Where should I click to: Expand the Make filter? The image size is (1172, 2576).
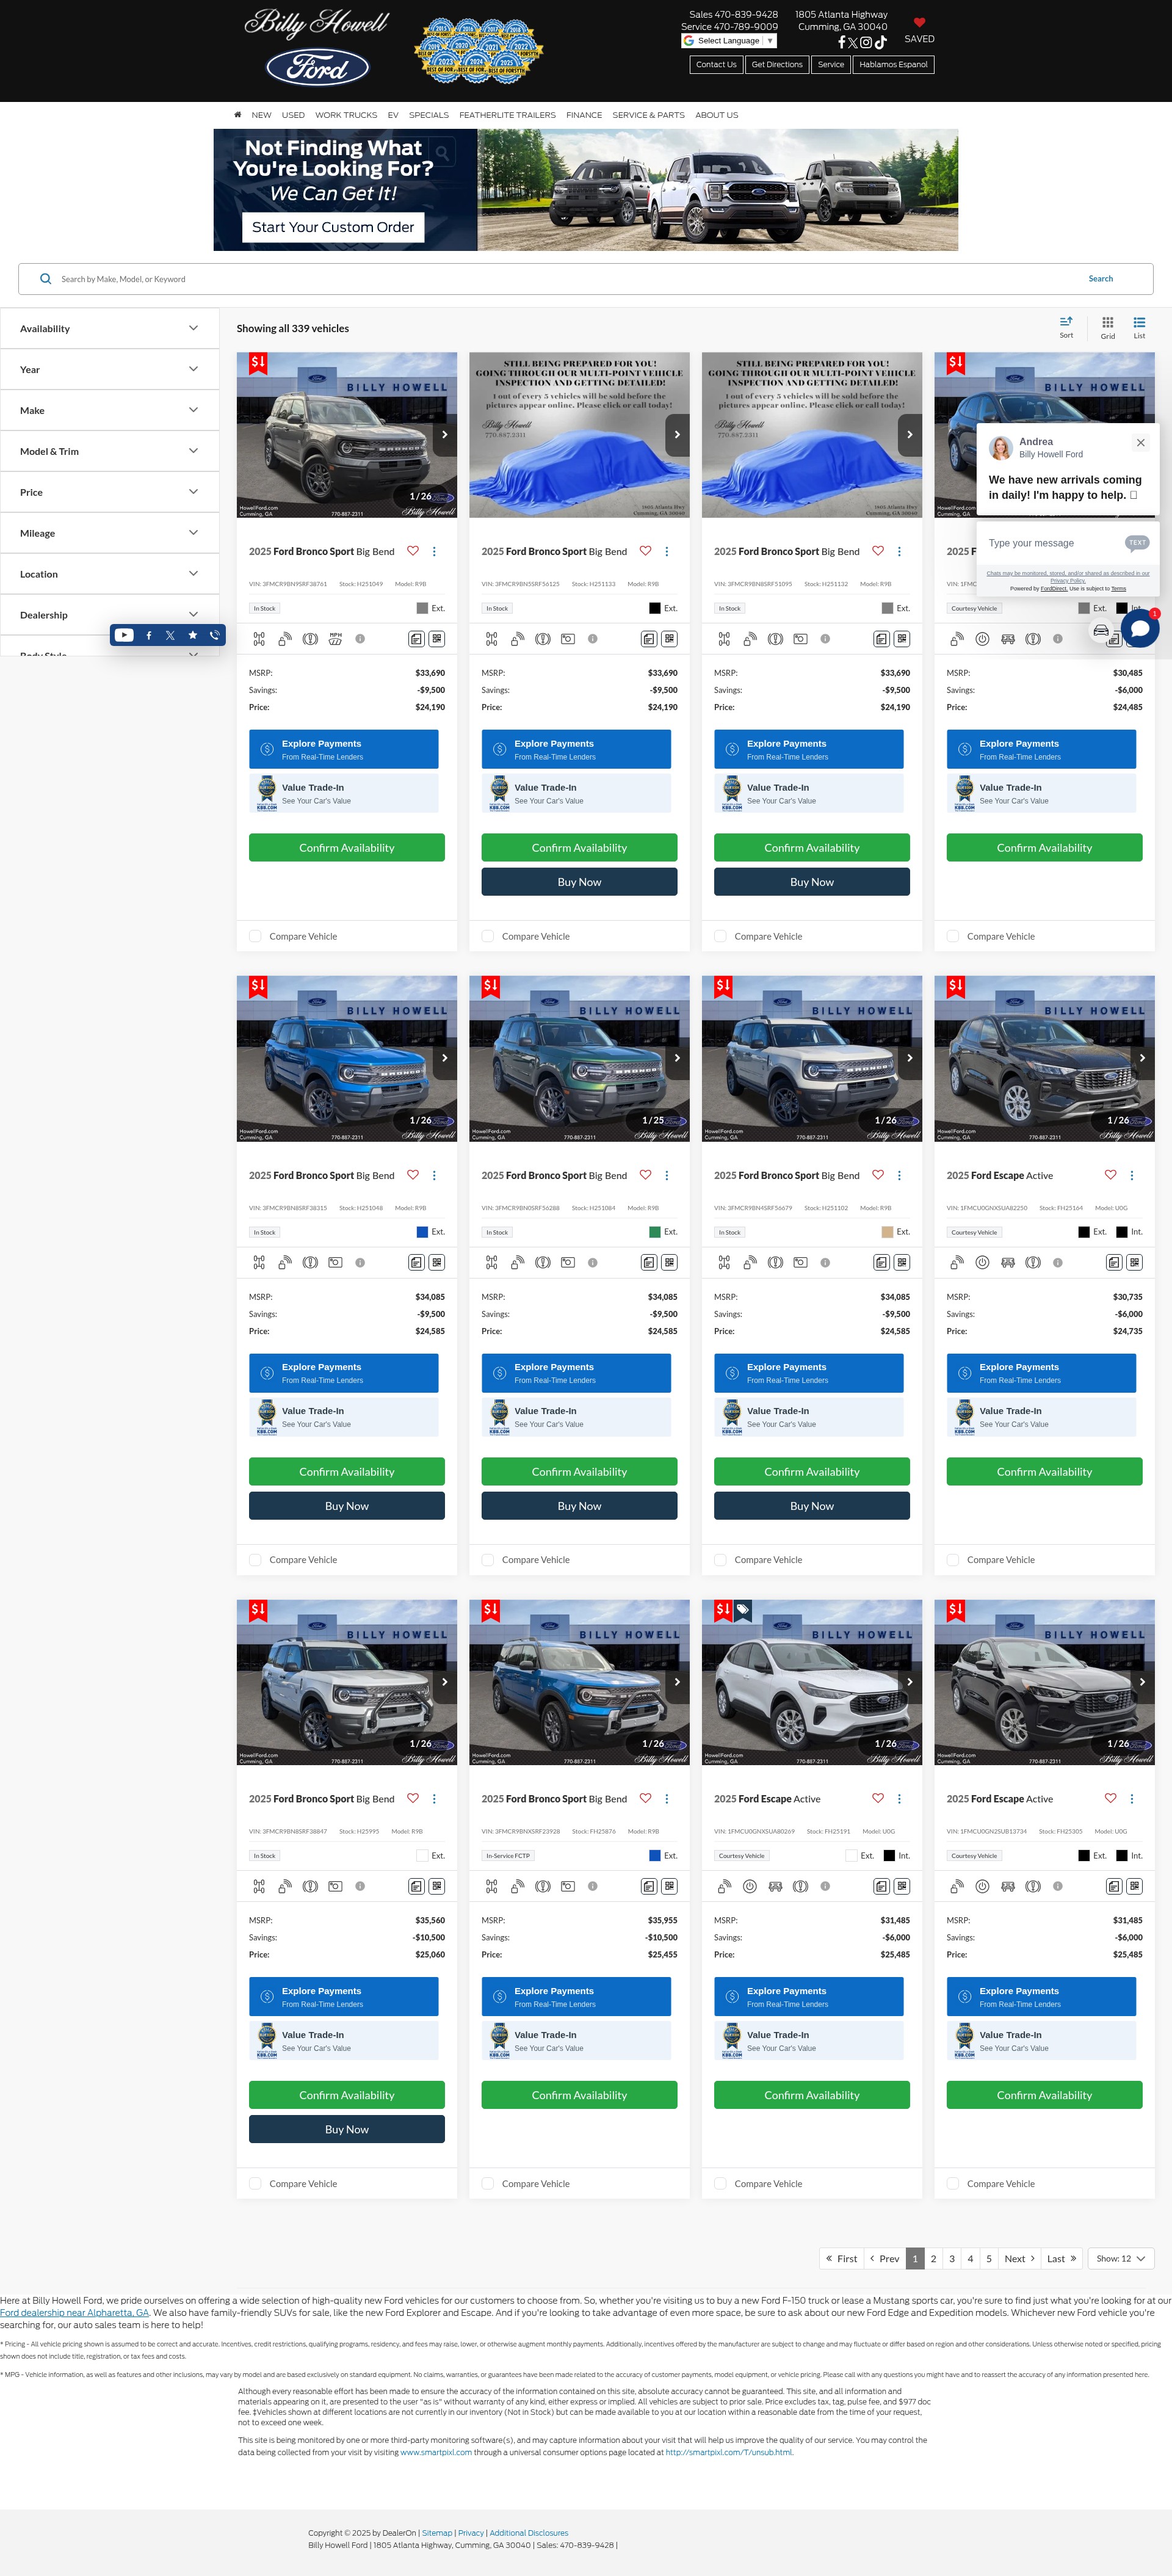(109, 410)
